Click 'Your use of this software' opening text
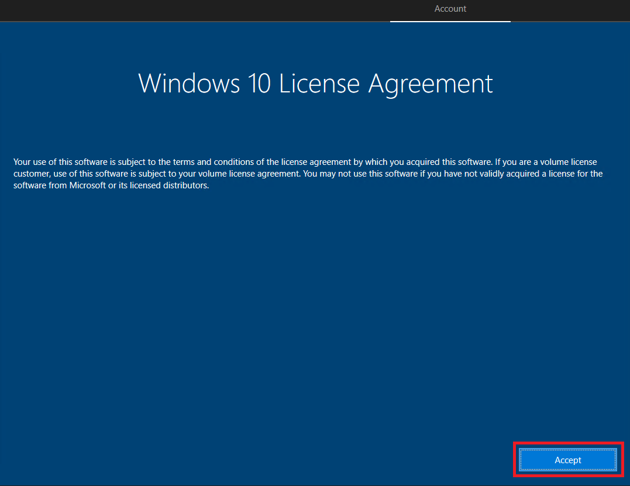This screenshot has width=630, height=486. [60, 162]
